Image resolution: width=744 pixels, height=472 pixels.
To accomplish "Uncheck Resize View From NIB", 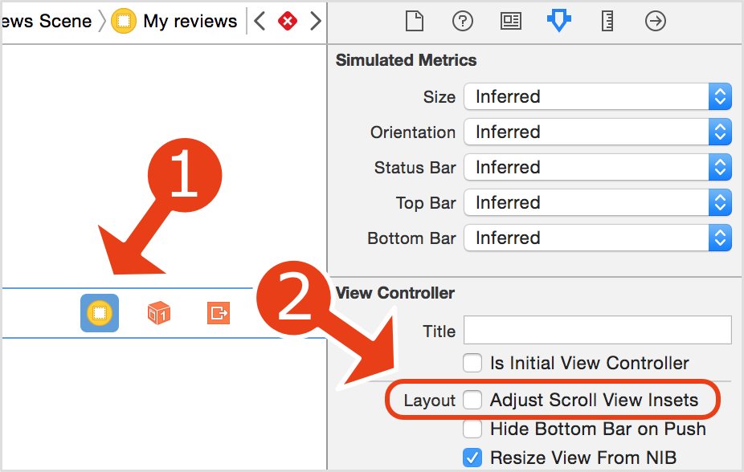I will [x=472, y=458].
